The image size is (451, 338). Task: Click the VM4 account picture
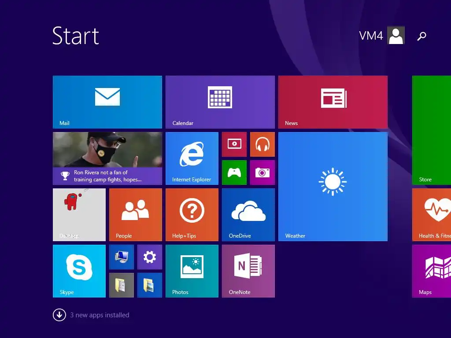click(396, 35)
